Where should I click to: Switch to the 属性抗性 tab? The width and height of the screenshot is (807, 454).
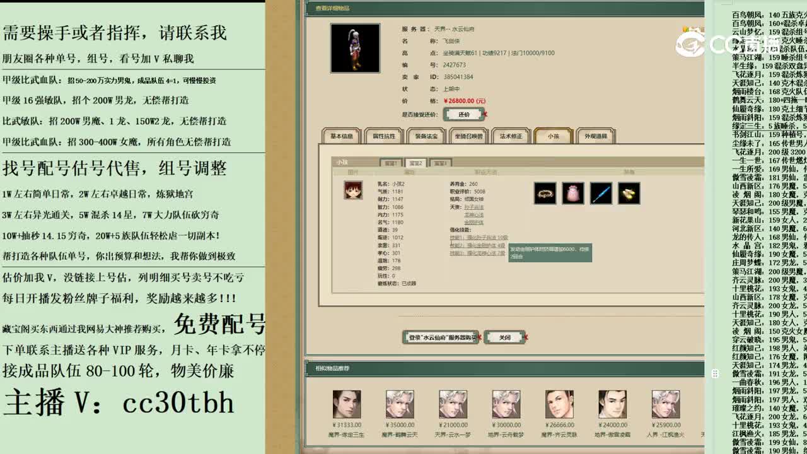[x=383, y=136]
